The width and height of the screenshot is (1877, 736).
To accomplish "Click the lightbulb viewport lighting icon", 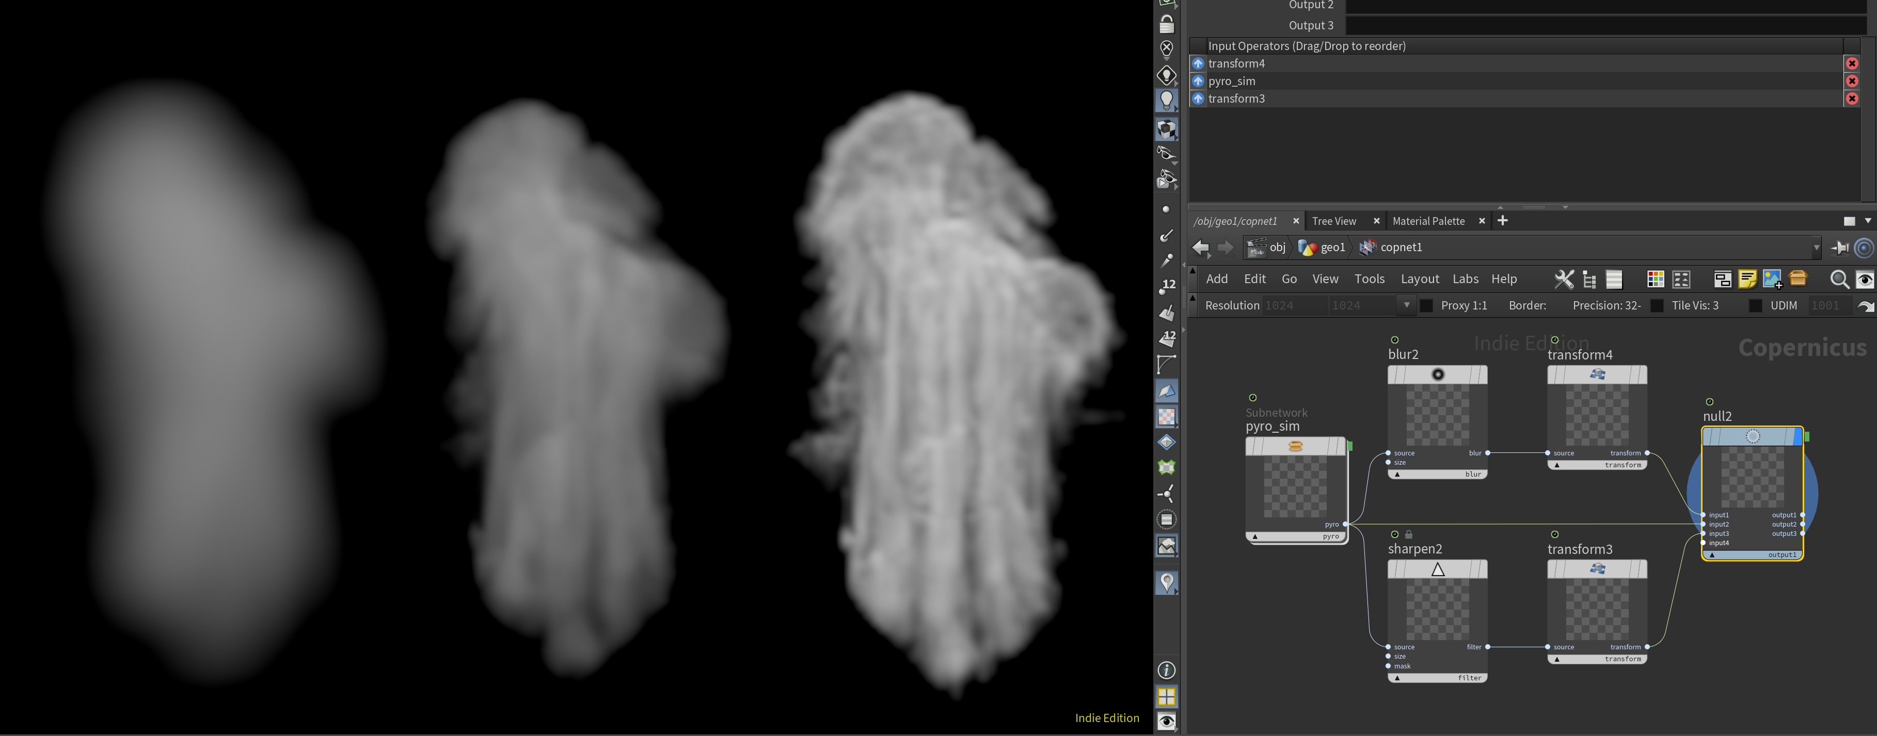I will pyautogui.click(x=1166, y=100).
